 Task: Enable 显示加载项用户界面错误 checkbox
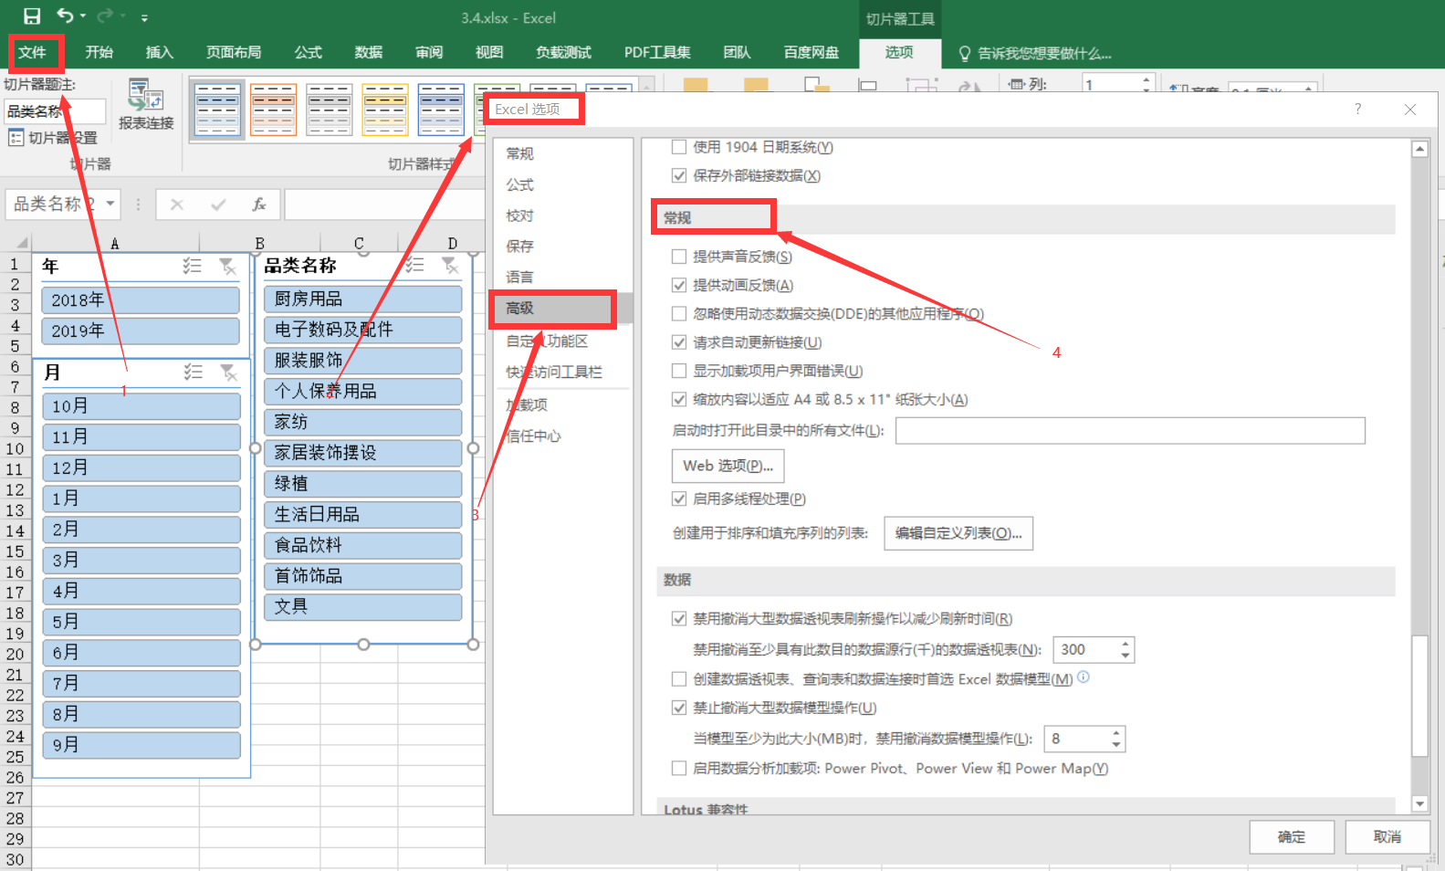678,371
